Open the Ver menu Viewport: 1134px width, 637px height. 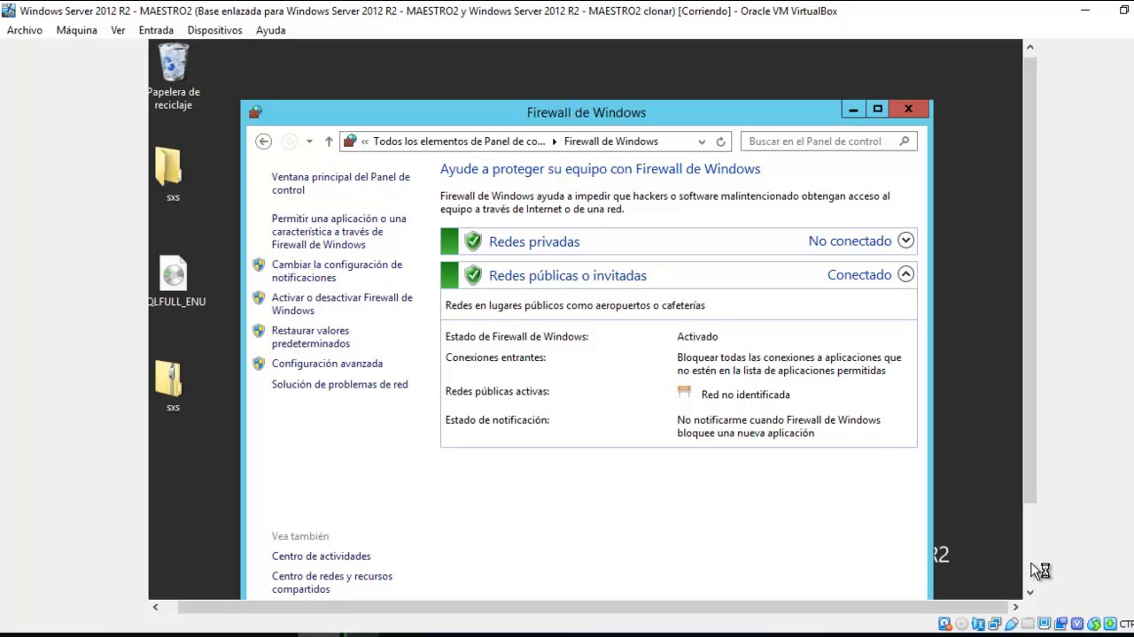point(118,30)
